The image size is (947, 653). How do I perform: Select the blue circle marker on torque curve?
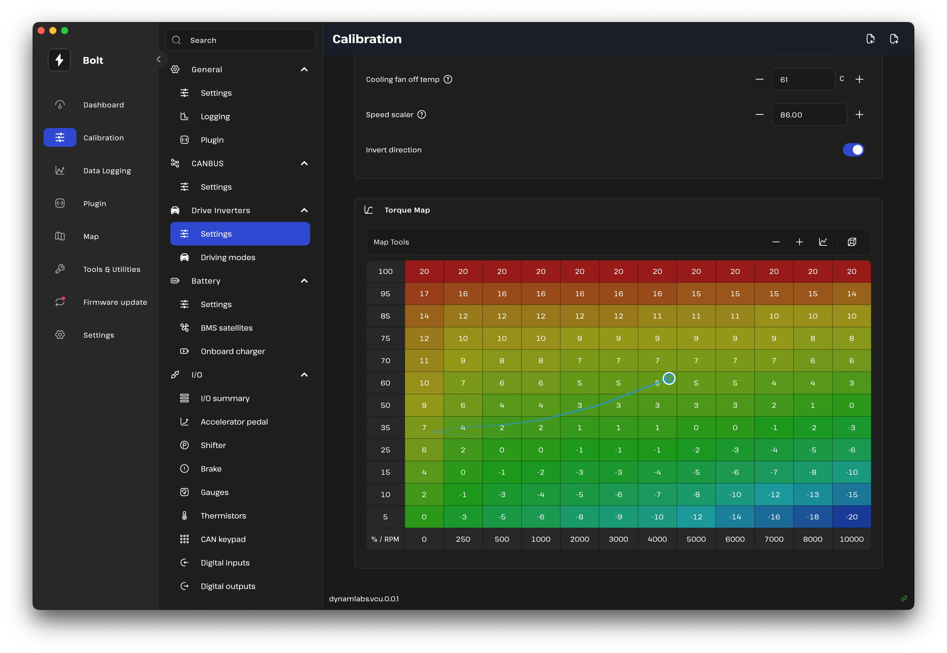coord(669,378)
